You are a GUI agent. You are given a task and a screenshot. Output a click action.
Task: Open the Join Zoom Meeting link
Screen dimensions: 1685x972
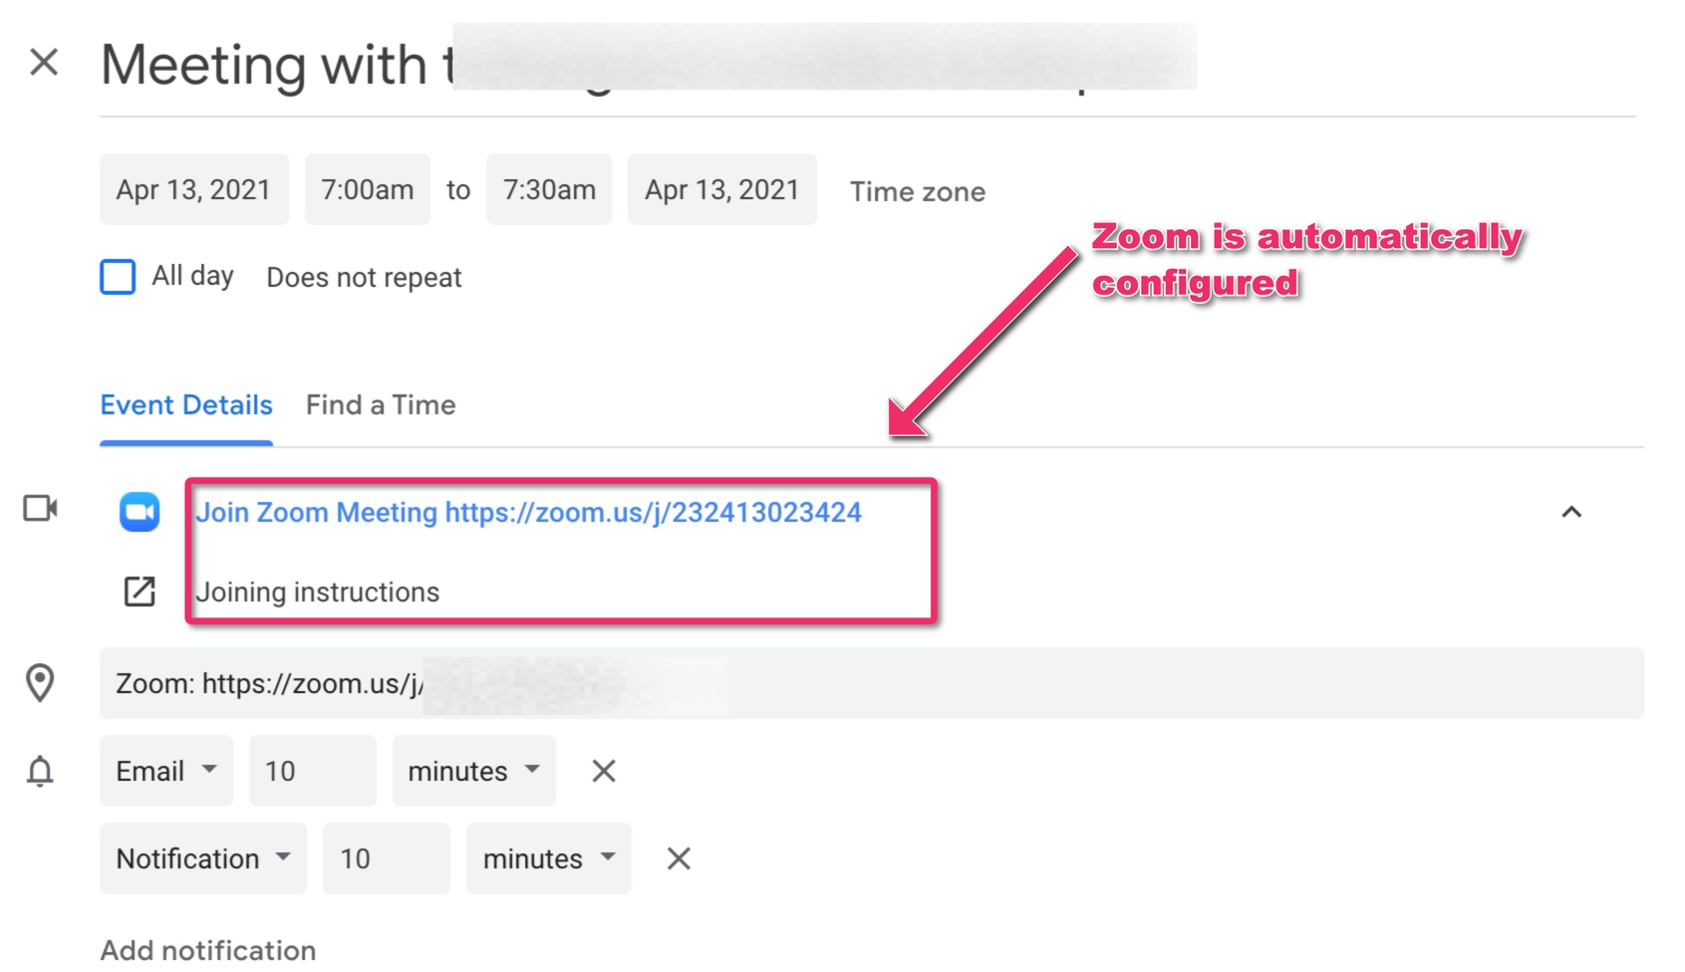click(528, 512)
